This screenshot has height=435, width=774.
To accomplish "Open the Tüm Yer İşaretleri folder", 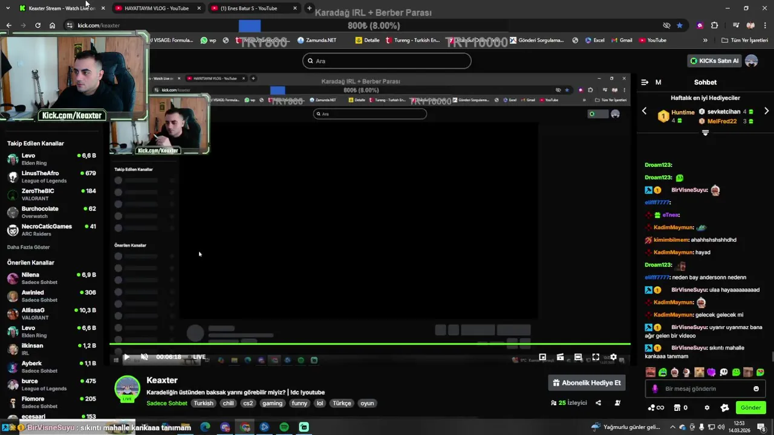I will pos(745,40).
